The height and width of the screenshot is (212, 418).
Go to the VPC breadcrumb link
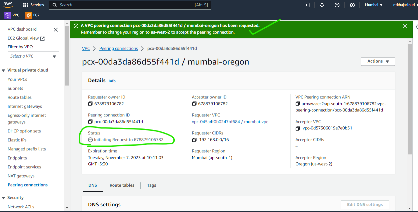coord(86,49)
